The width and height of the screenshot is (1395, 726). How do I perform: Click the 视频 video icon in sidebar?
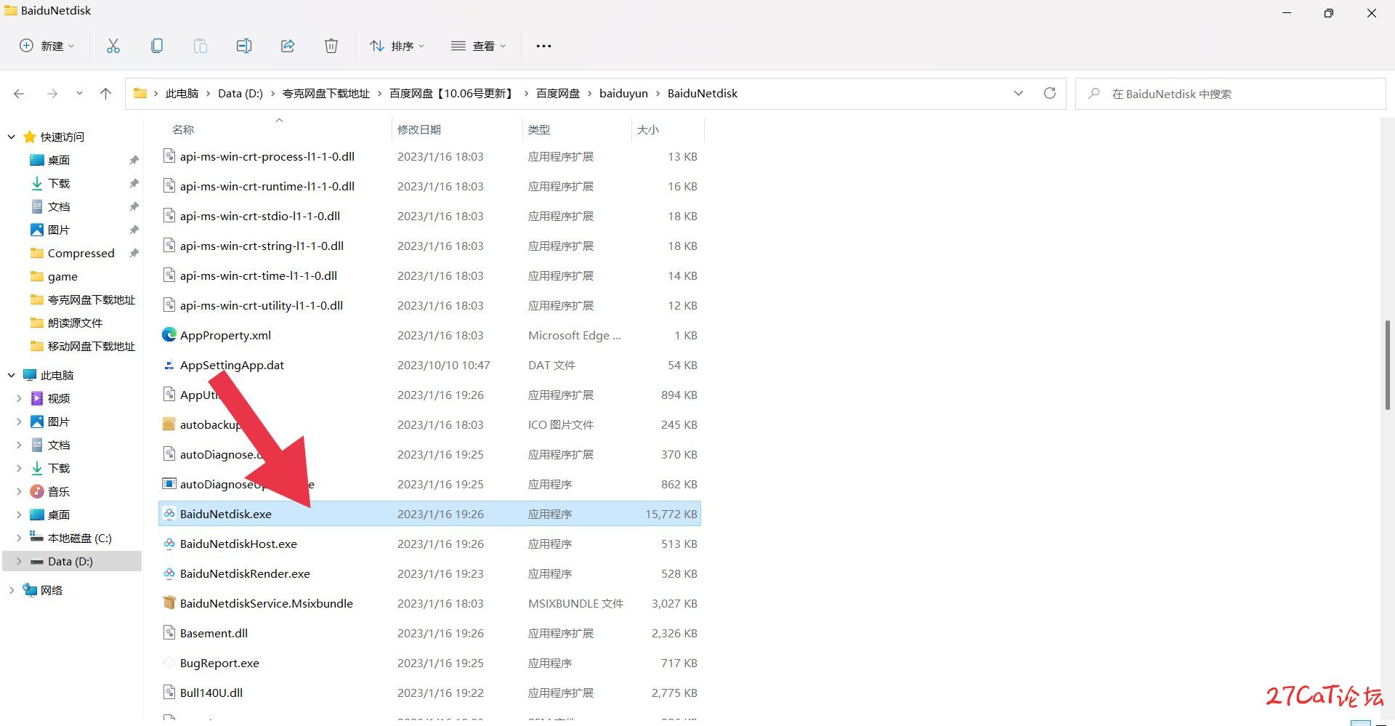pos(37,398)
